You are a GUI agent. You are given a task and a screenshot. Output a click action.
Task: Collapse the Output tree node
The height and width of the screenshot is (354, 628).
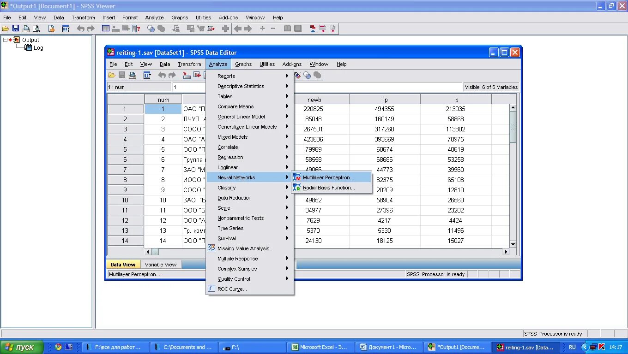[6, 40]
